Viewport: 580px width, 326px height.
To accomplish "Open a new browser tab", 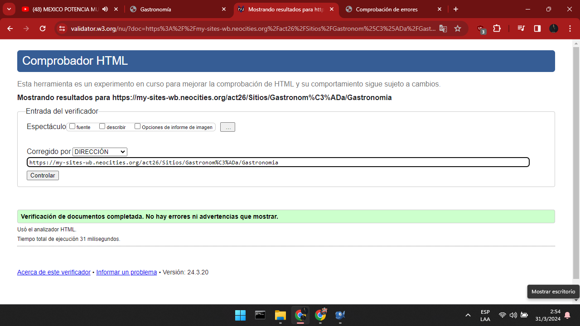I will point(456,9).
